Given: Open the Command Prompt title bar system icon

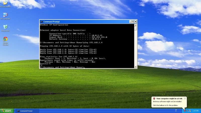Looking at the screenshot, I should 41,22.
